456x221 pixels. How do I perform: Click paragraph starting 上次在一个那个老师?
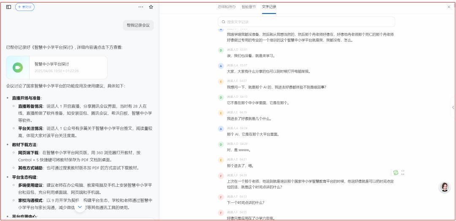pyautogui.click(x=311, y=184)
